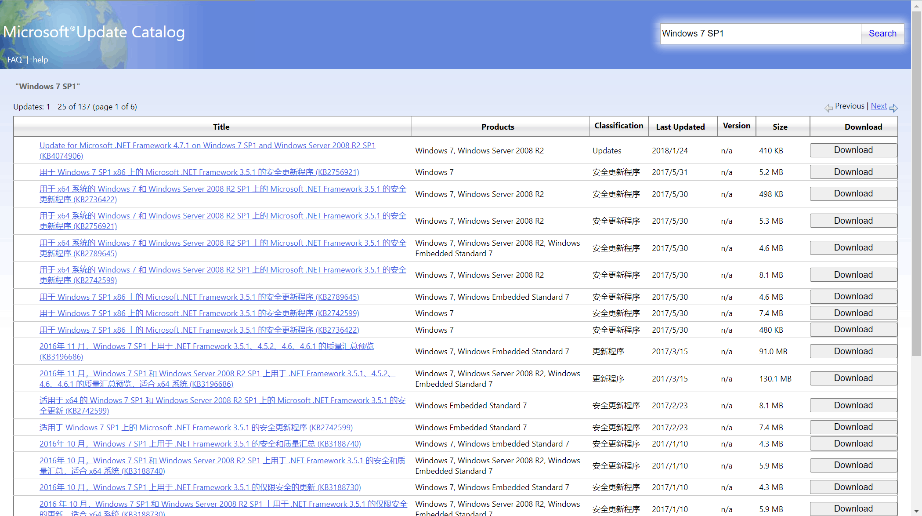Open the KB3188740 security and quality rollup for Windows 7 SP1
This screenshot has height=516, width=922.
click(200, 444)
